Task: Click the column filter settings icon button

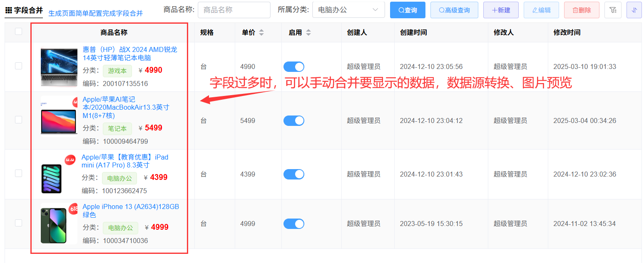Action: (613, 10)
